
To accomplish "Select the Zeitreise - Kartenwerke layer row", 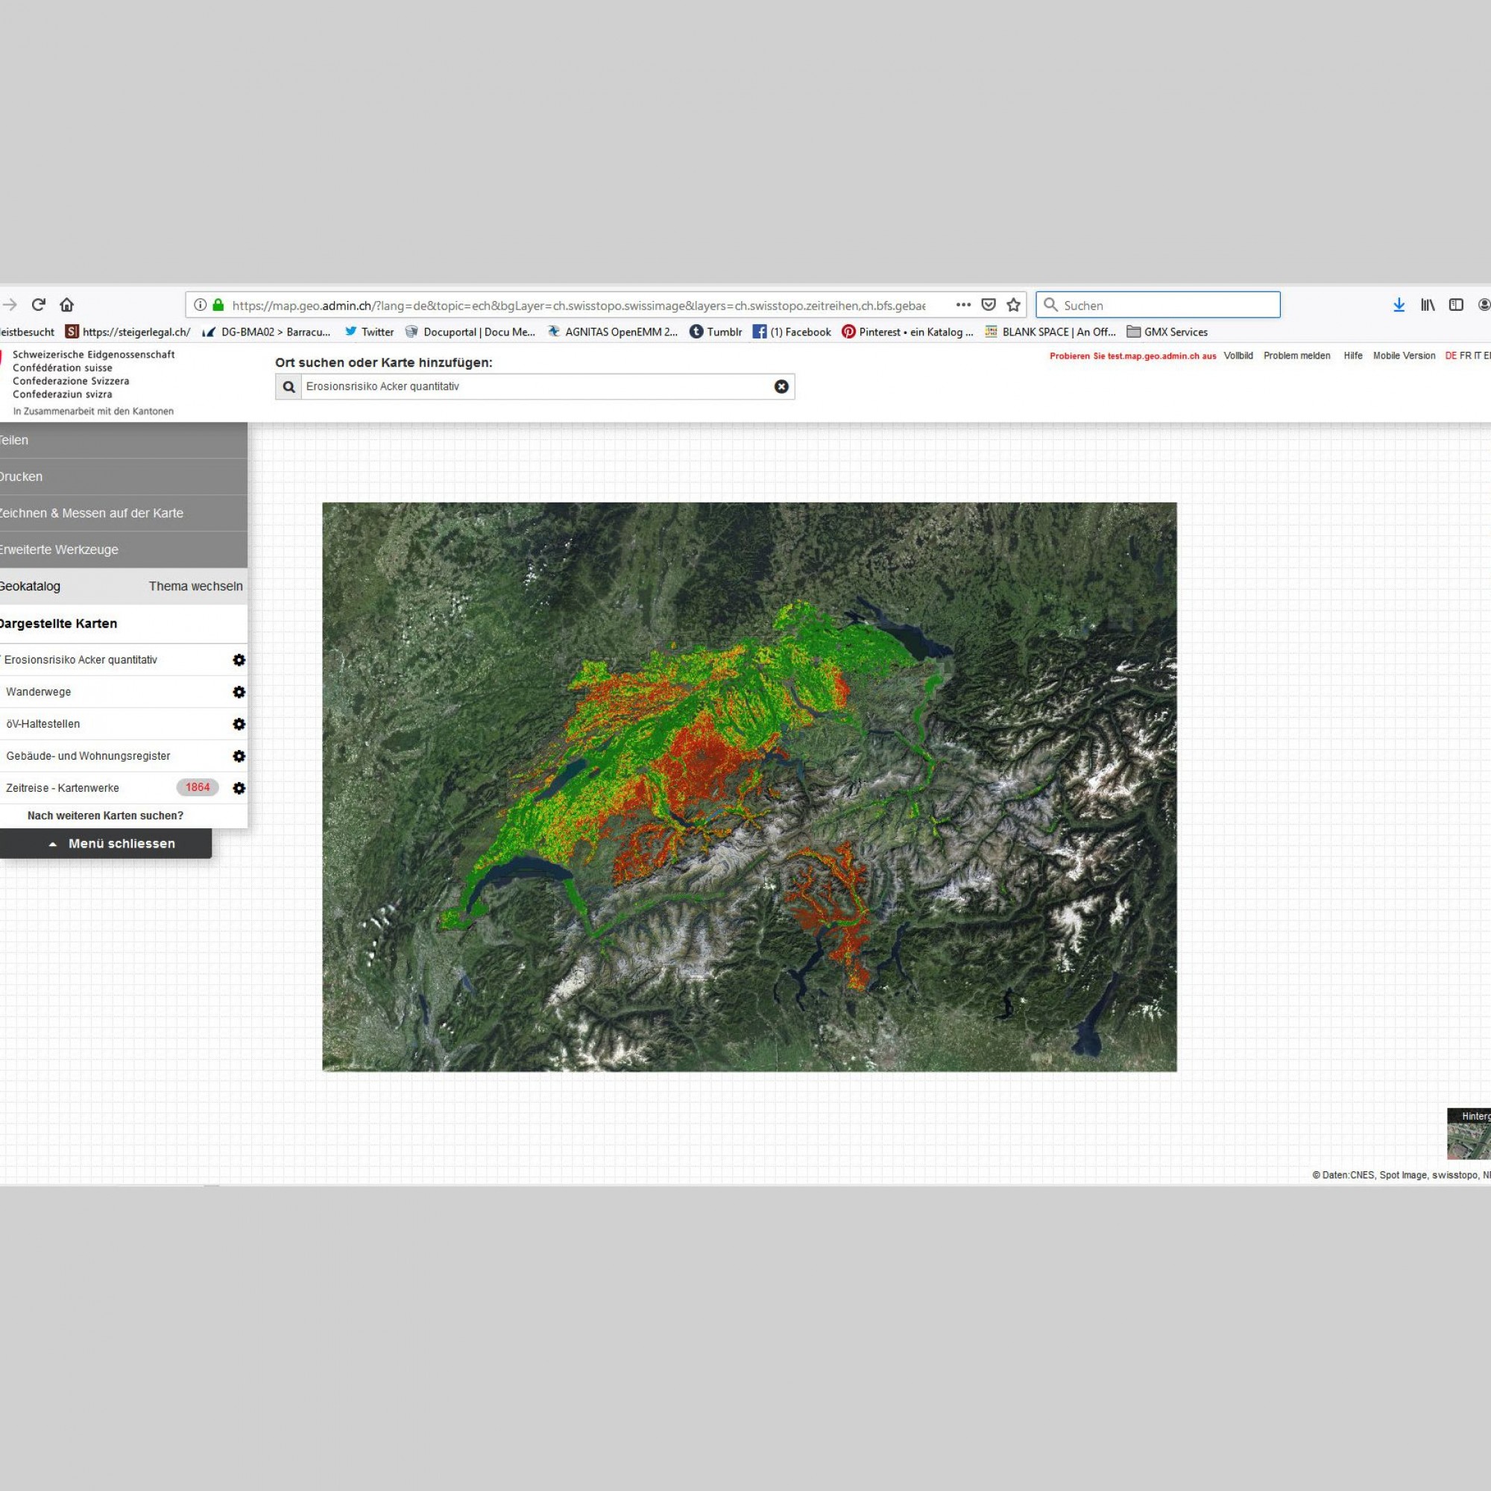I will [x=63, y=788].
